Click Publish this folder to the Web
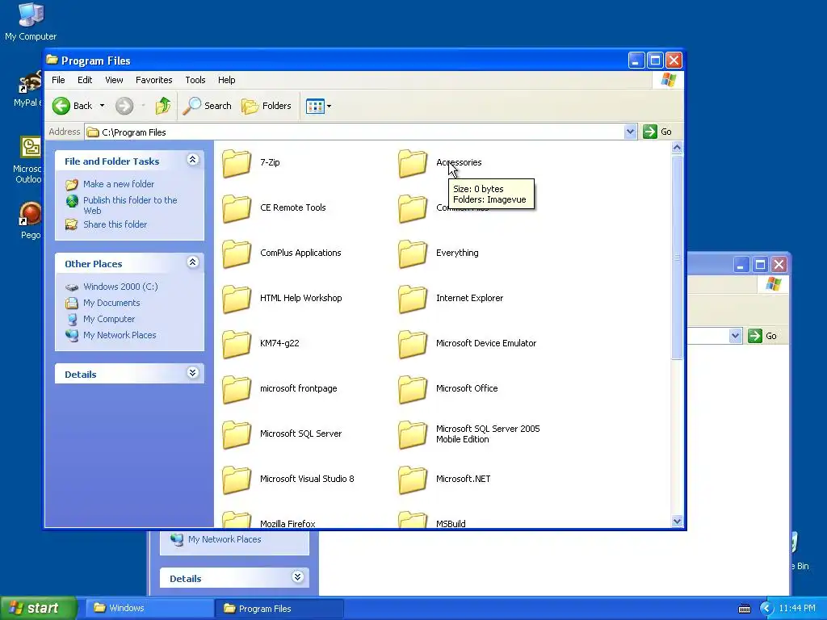 click(130, 206)
